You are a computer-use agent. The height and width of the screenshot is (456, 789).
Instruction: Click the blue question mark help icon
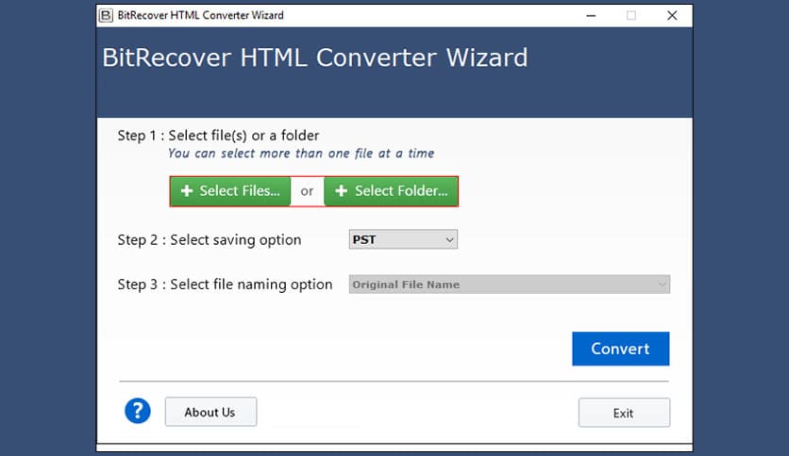pyautogui.click(x=138, y=412)
